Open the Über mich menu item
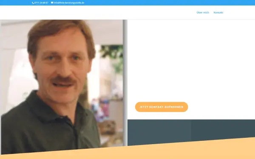255x159 pixels. [x=203, y=12]
